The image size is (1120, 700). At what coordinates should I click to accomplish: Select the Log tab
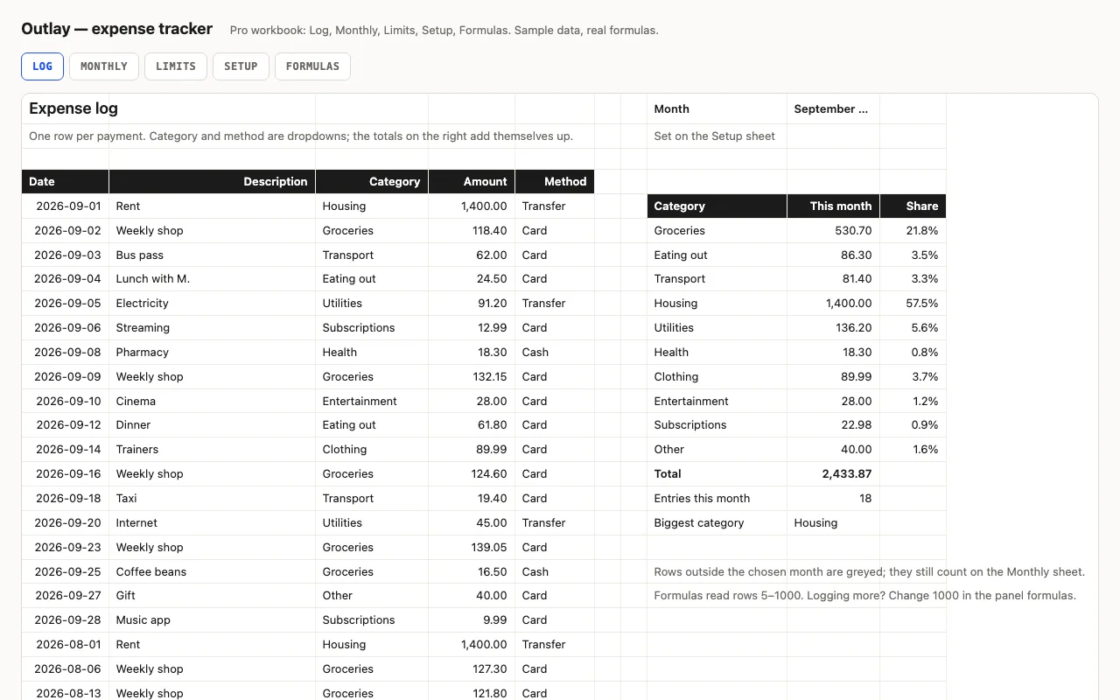tap(42, 66)
